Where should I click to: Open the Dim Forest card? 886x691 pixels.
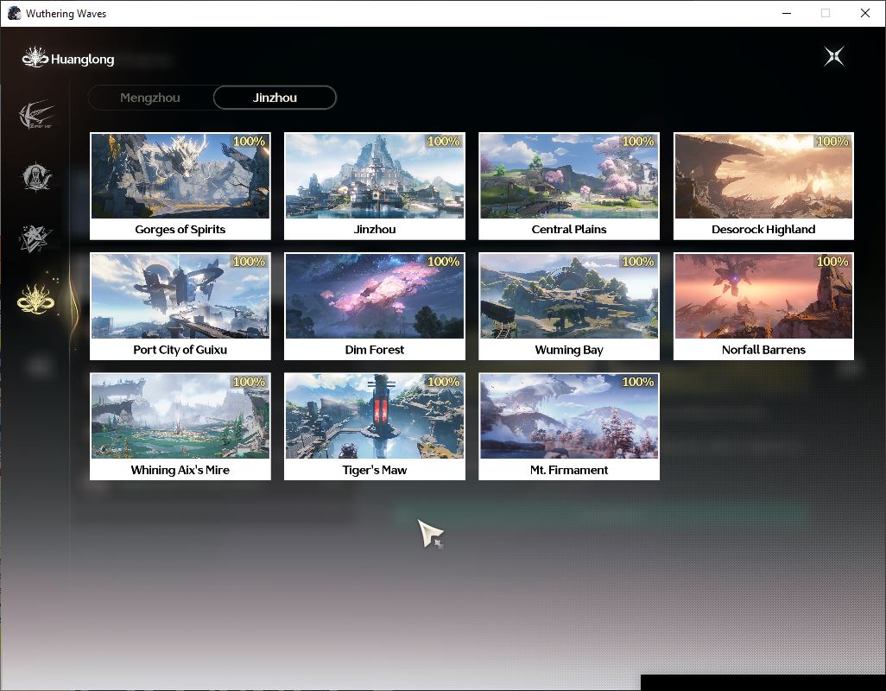click(375, 307)
